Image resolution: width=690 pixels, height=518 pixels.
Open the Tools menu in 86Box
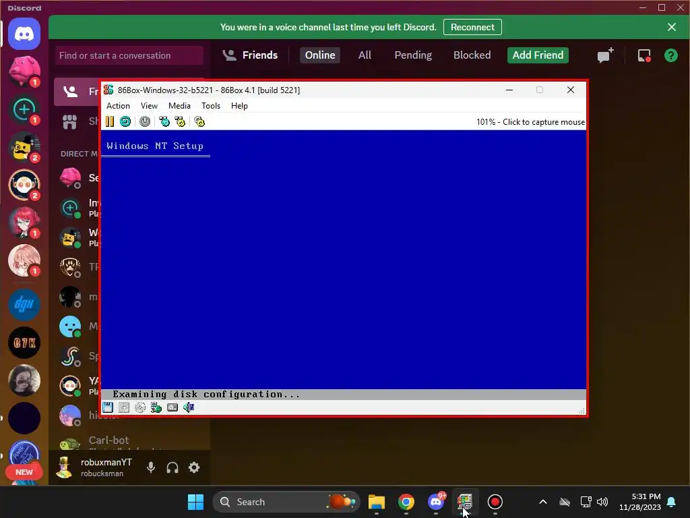(x=211, y=106)
